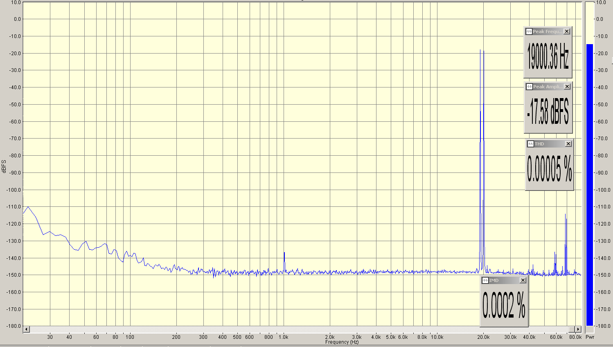The image size is (613, 347).
Task: Select the -17.58 dBFS peak amplitude readout
Action: click(x=548, y=112)
